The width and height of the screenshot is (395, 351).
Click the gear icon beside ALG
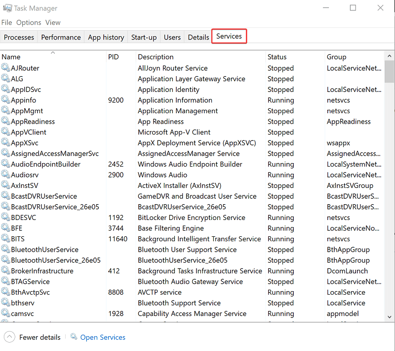(5, 78)
